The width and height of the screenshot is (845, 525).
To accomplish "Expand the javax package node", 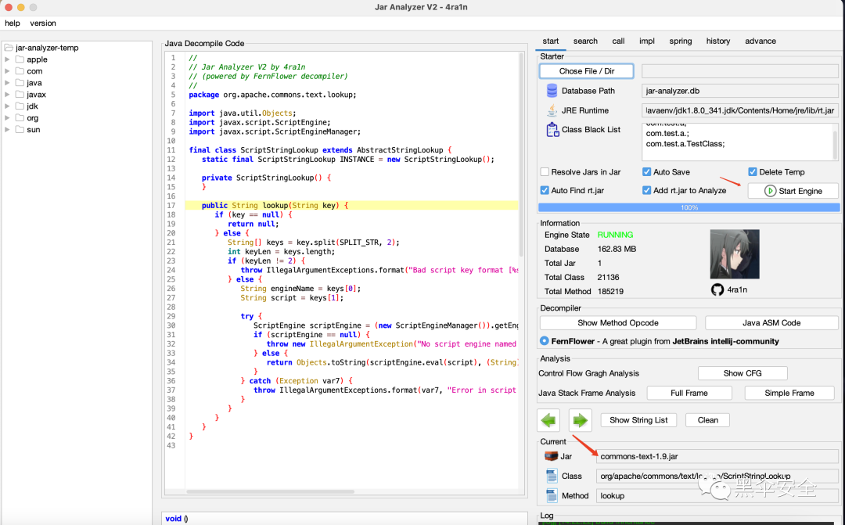I will pyautogui.click(x=8, y=95).
